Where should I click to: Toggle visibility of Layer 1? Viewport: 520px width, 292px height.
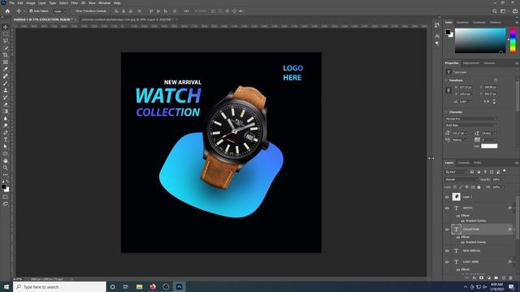pyautogui.click(x=447, y=197)
